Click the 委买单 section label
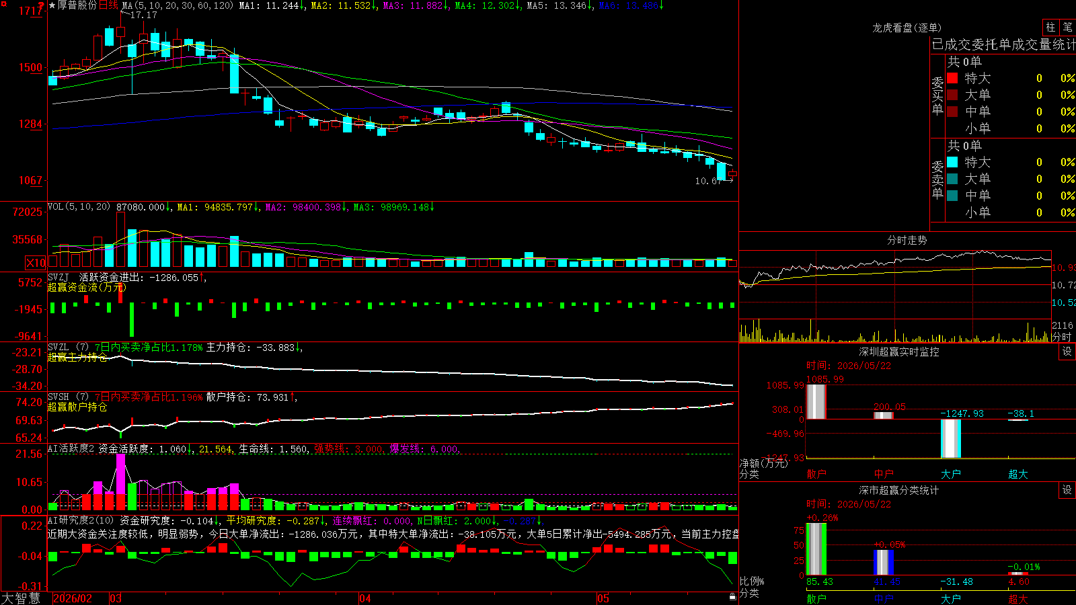The image size is (1076, 605). click(x=937, y=95)
